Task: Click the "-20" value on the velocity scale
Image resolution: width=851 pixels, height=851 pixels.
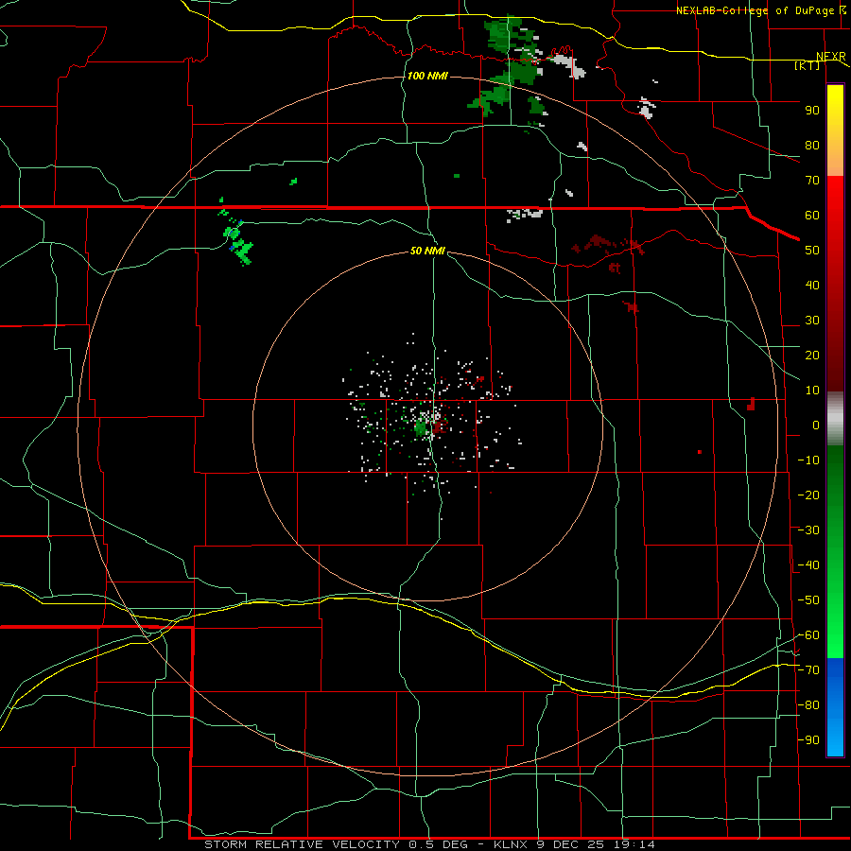Action: [808, 495]
